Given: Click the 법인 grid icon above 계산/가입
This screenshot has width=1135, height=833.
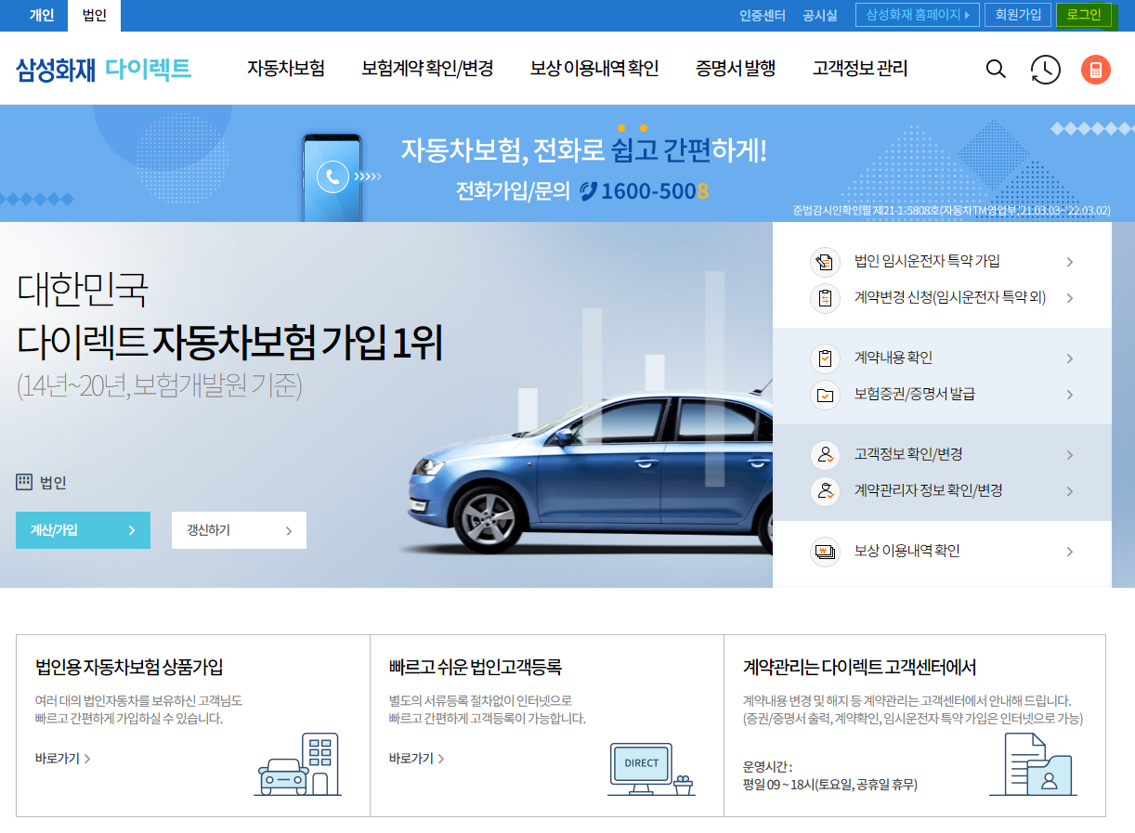Looking at the screenshot, I should point(24,482).
